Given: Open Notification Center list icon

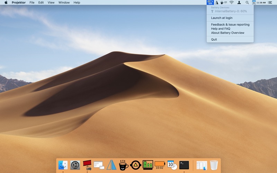Looking at the screenshot, I should click(270, 2).
